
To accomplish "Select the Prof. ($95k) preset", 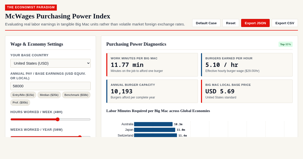I will (x=20, y=102).
